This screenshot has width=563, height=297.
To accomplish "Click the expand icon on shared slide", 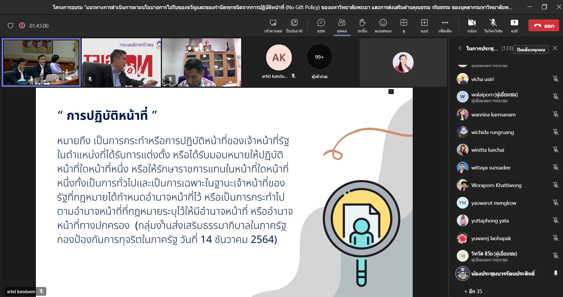I will point(391,92).
